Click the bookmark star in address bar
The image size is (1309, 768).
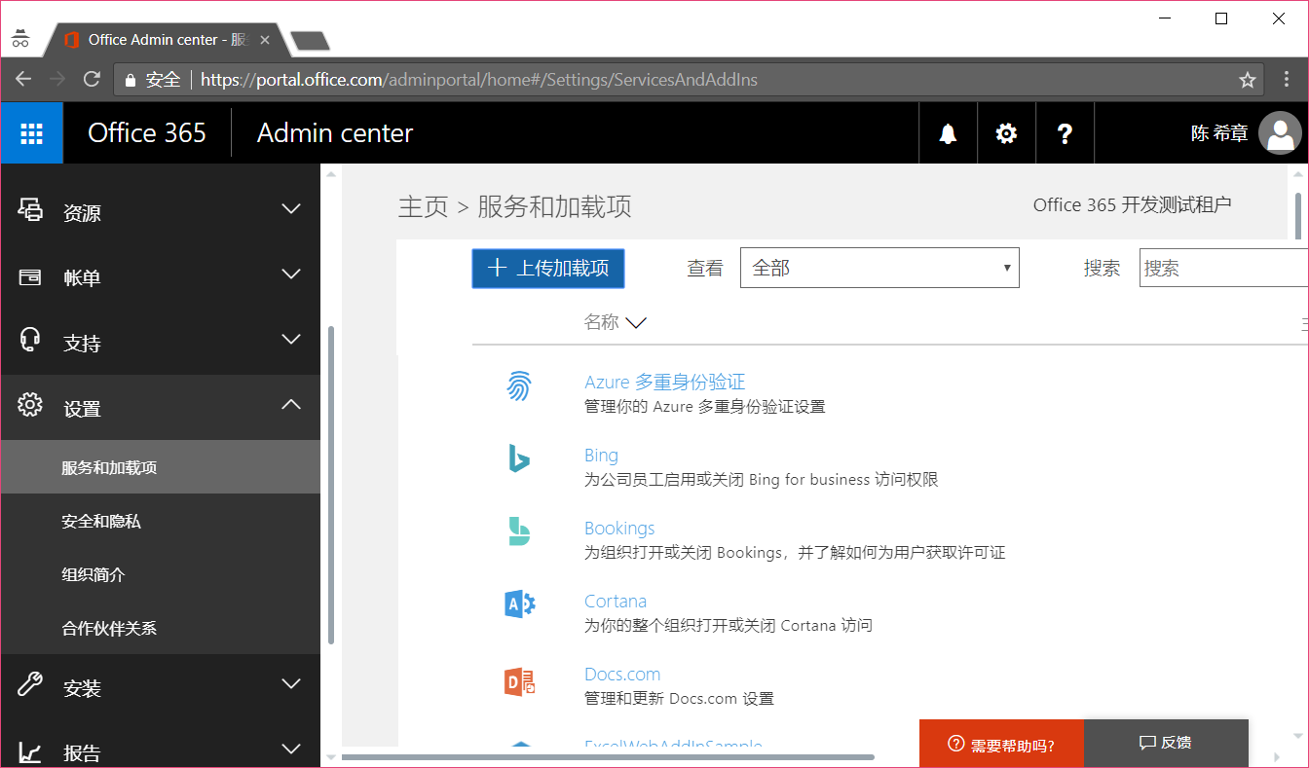[x=1247, y=80]
